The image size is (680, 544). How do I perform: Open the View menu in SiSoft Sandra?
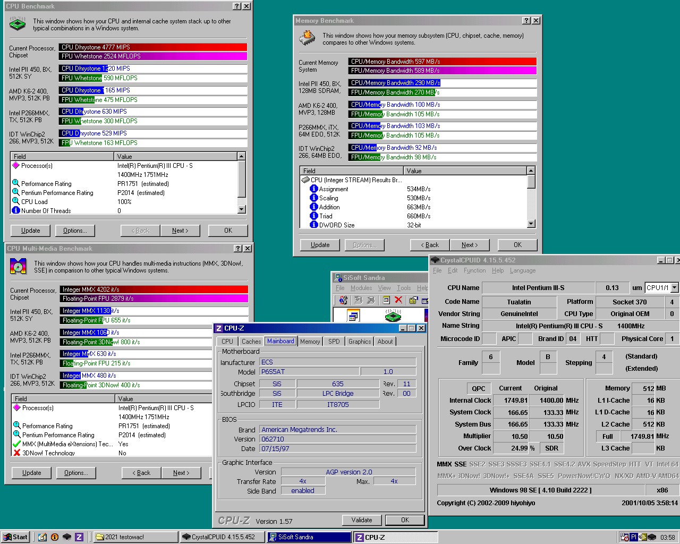pos(385,288)
